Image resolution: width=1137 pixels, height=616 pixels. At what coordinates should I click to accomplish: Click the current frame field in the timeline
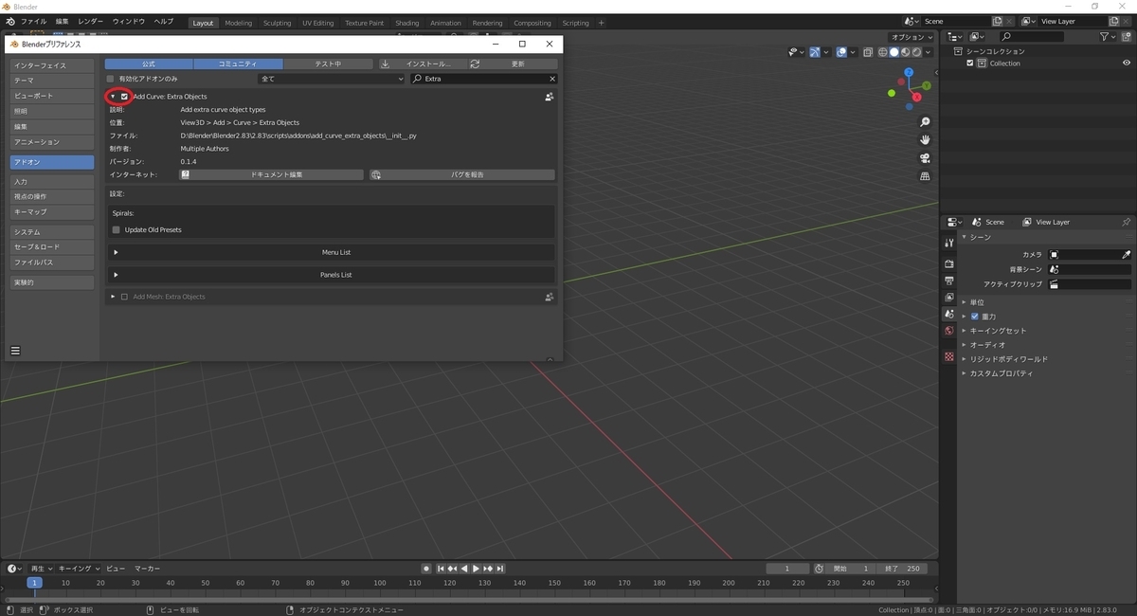click(x=787, y=569)
